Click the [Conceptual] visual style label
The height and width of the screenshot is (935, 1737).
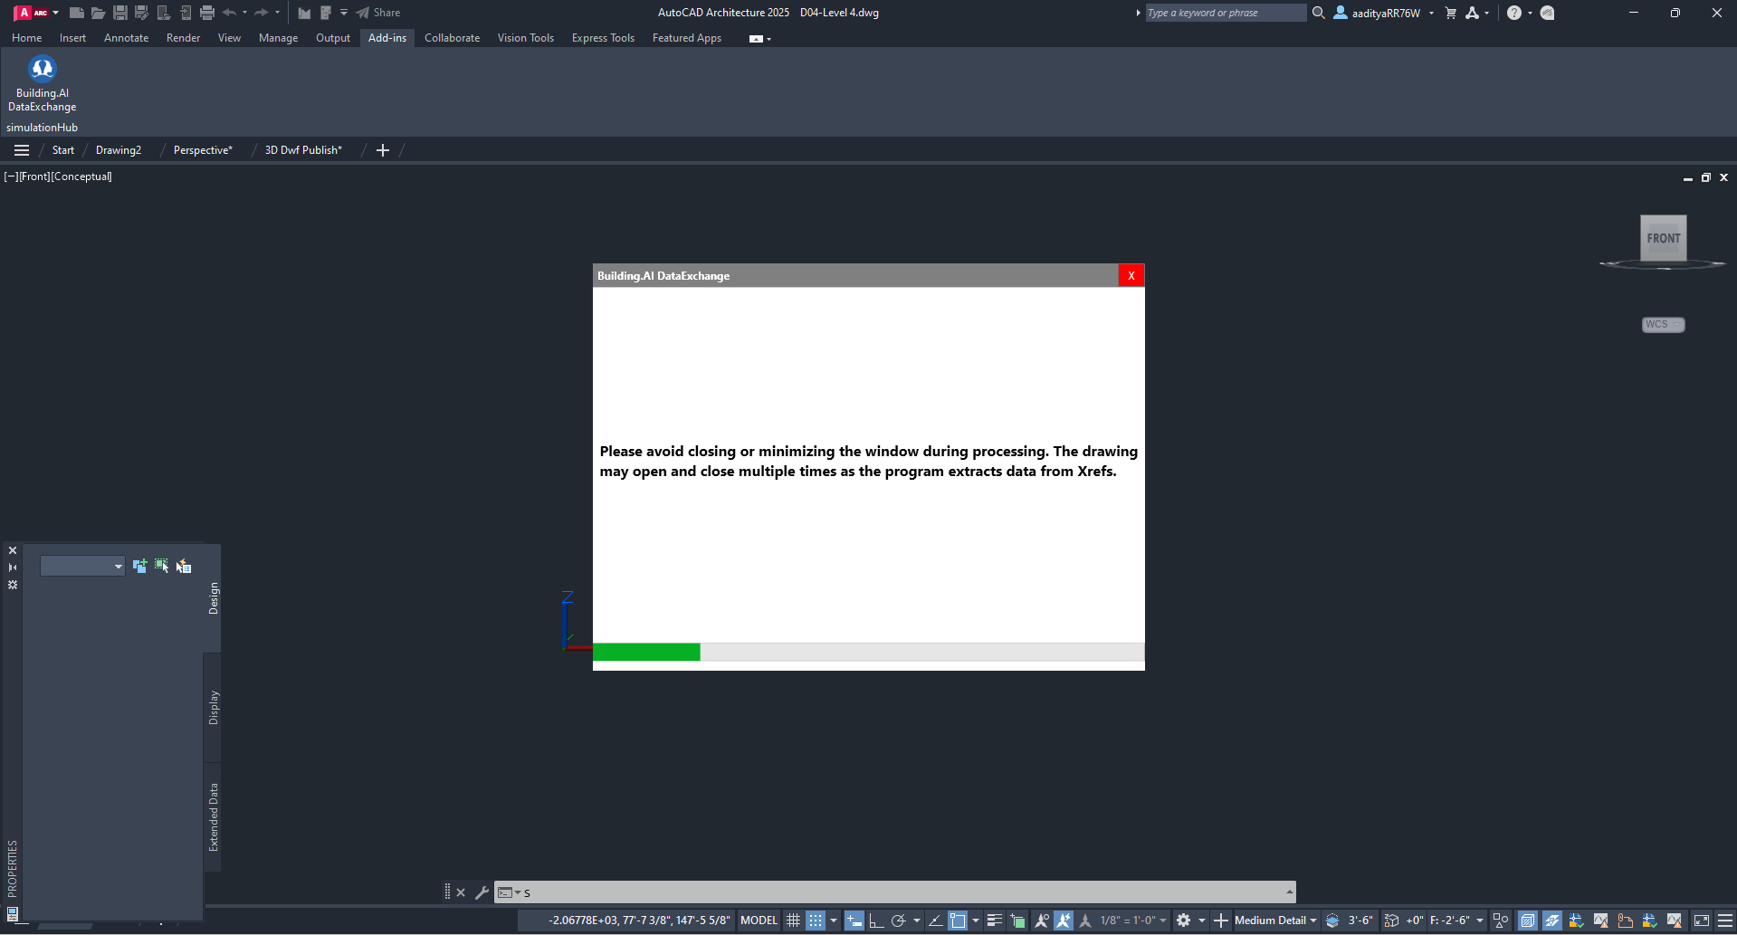point(81,177)
